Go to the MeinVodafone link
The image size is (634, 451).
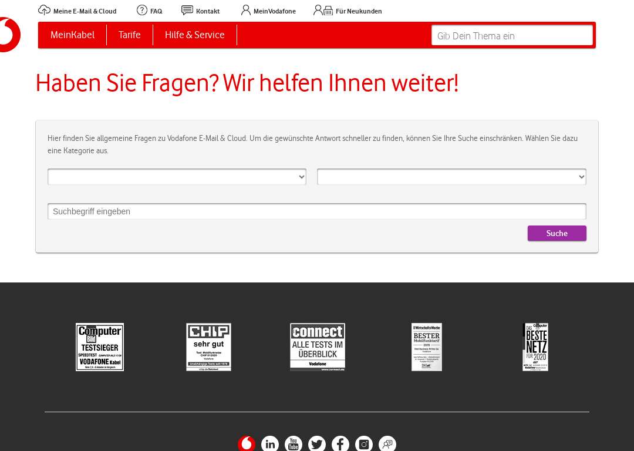[x=275, y=11]
